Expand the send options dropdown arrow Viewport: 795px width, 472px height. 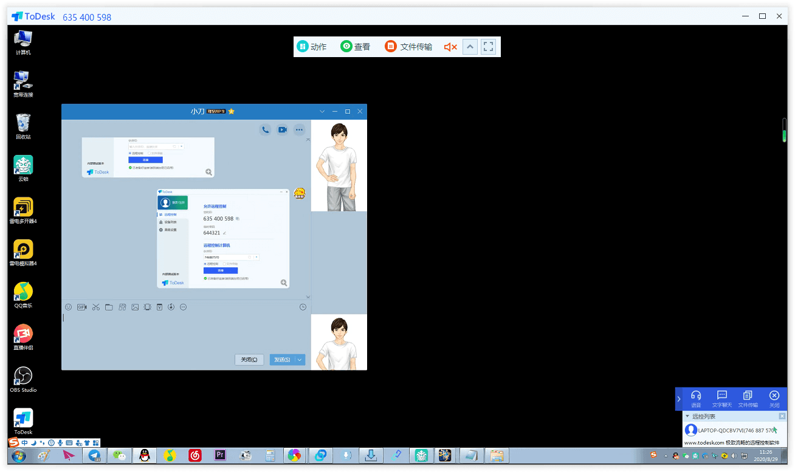300,360
